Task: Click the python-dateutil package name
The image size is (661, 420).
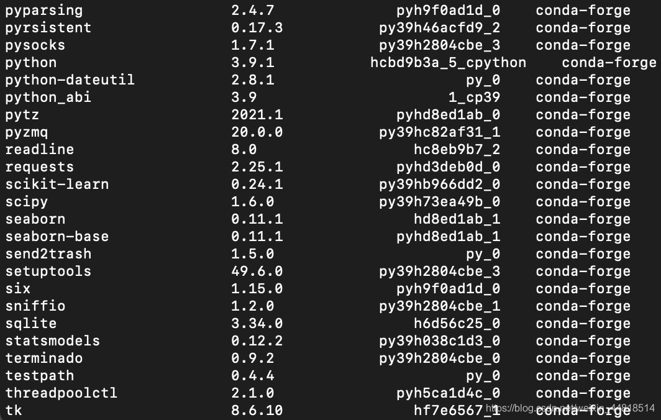Action: click(x=70, y=80)
